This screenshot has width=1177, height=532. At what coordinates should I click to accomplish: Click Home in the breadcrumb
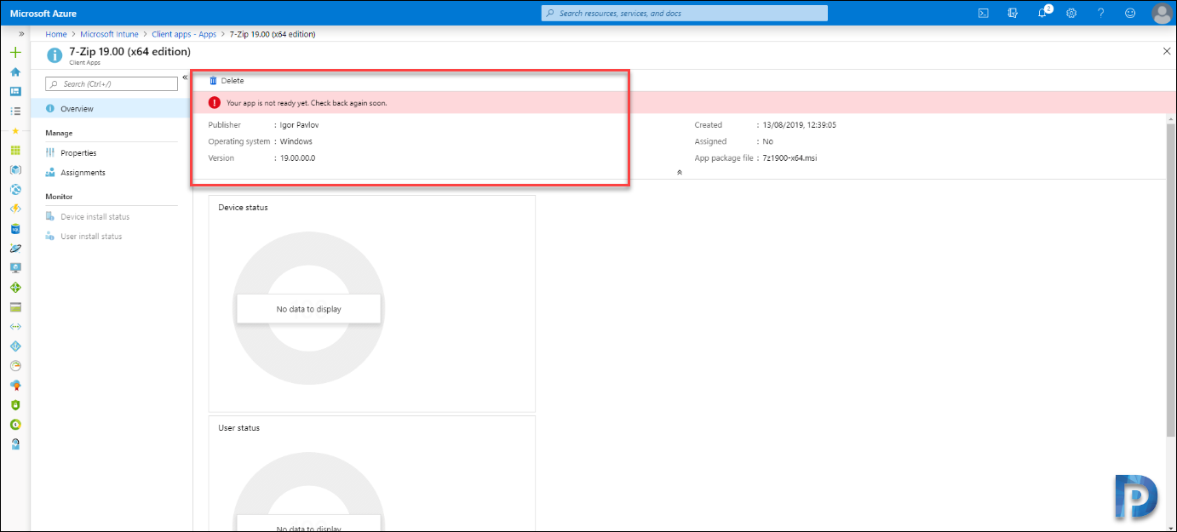coord(56,34)
